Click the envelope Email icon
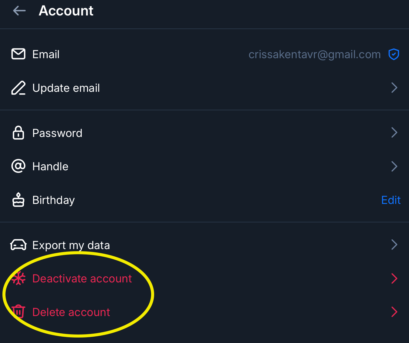The width and height of the screenshot is (409, 343). (19, 54)
